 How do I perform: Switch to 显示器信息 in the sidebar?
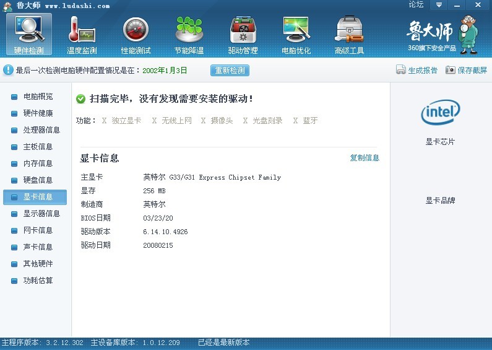[x=41, y=214]
